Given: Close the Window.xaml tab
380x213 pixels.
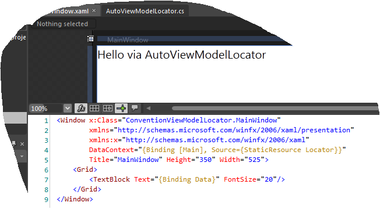Looking at the screenshot, I should click(x=94, y=10).
